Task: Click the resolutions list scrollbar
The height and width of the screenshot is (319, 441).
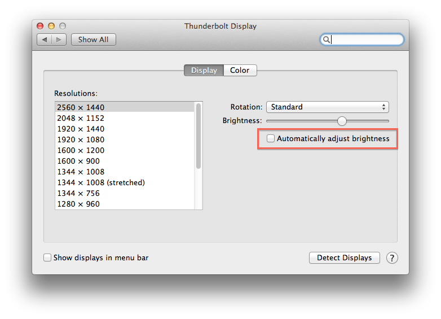Action: pos(199,136)
